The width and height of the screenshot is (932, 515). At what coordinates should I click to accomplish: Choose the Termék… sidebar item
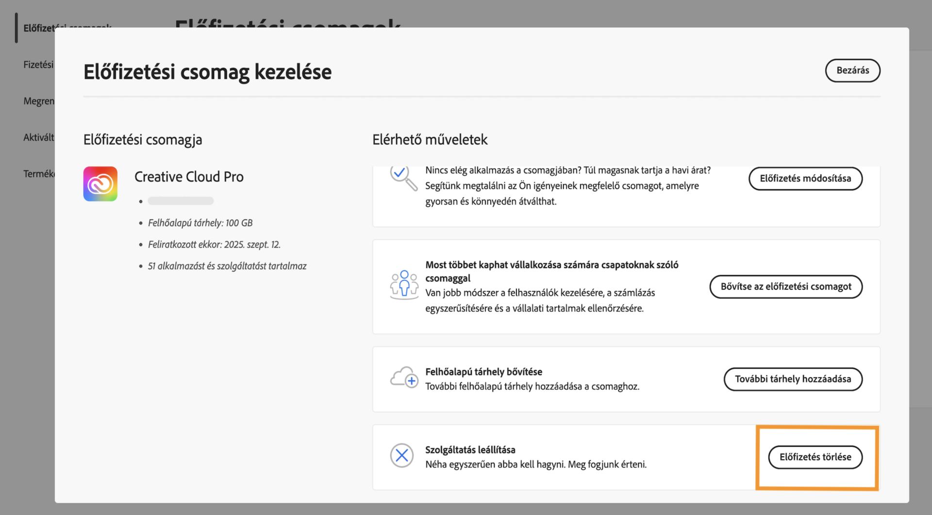[x=39, y=174]
